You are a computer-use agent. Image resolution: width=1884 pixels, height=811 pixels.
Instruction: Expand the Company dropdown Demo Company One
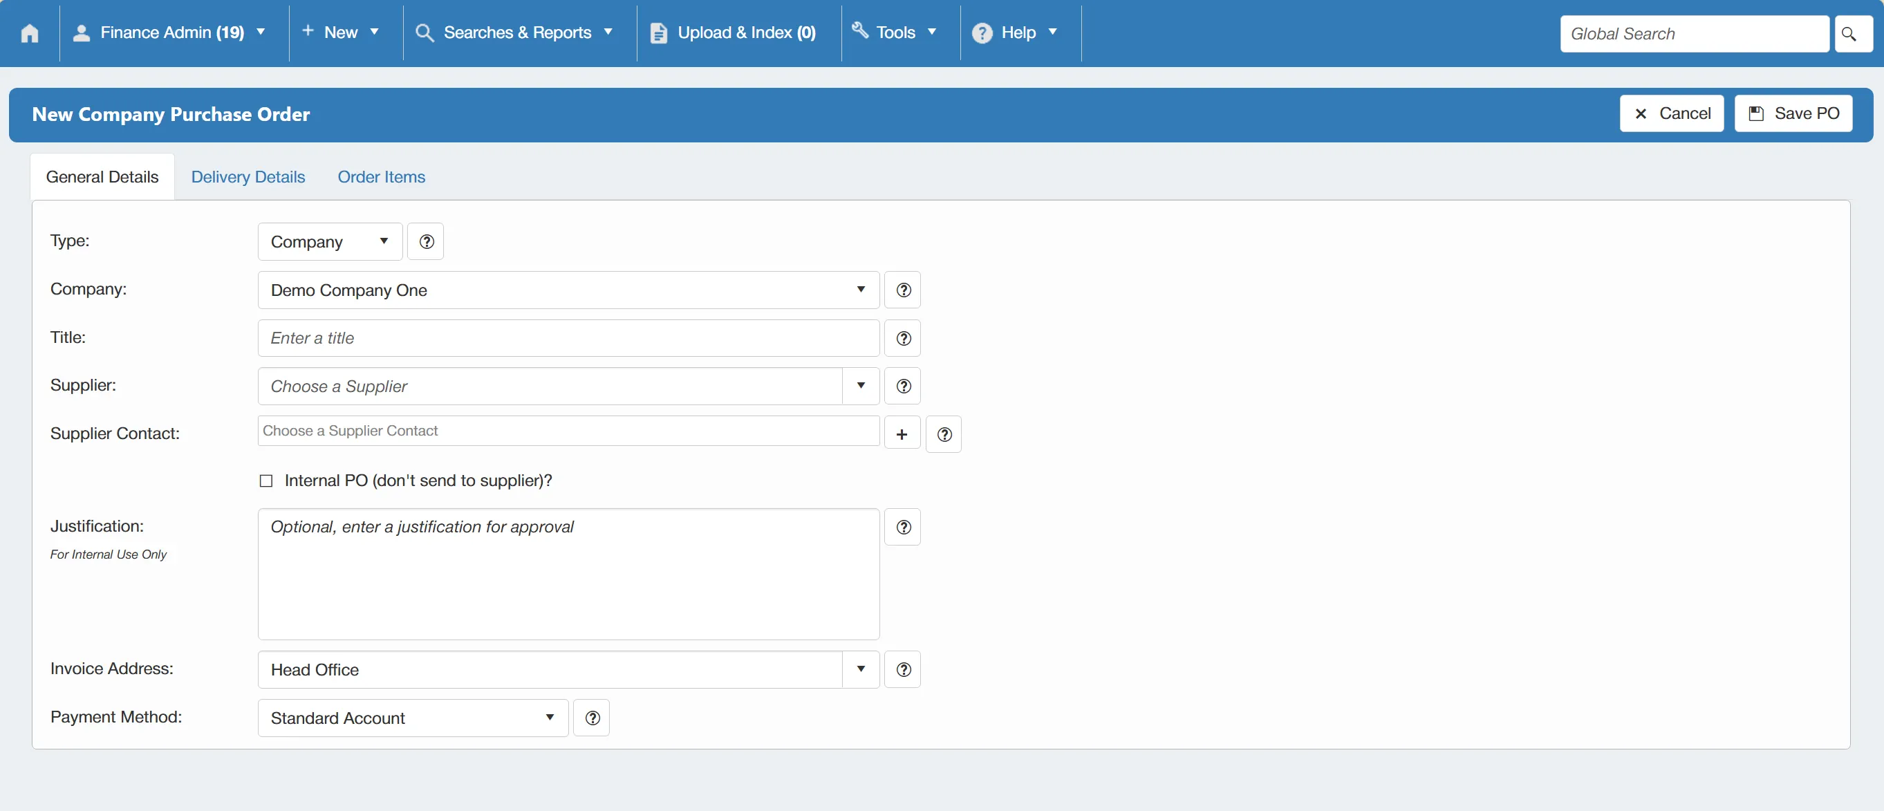click(568, 290)
